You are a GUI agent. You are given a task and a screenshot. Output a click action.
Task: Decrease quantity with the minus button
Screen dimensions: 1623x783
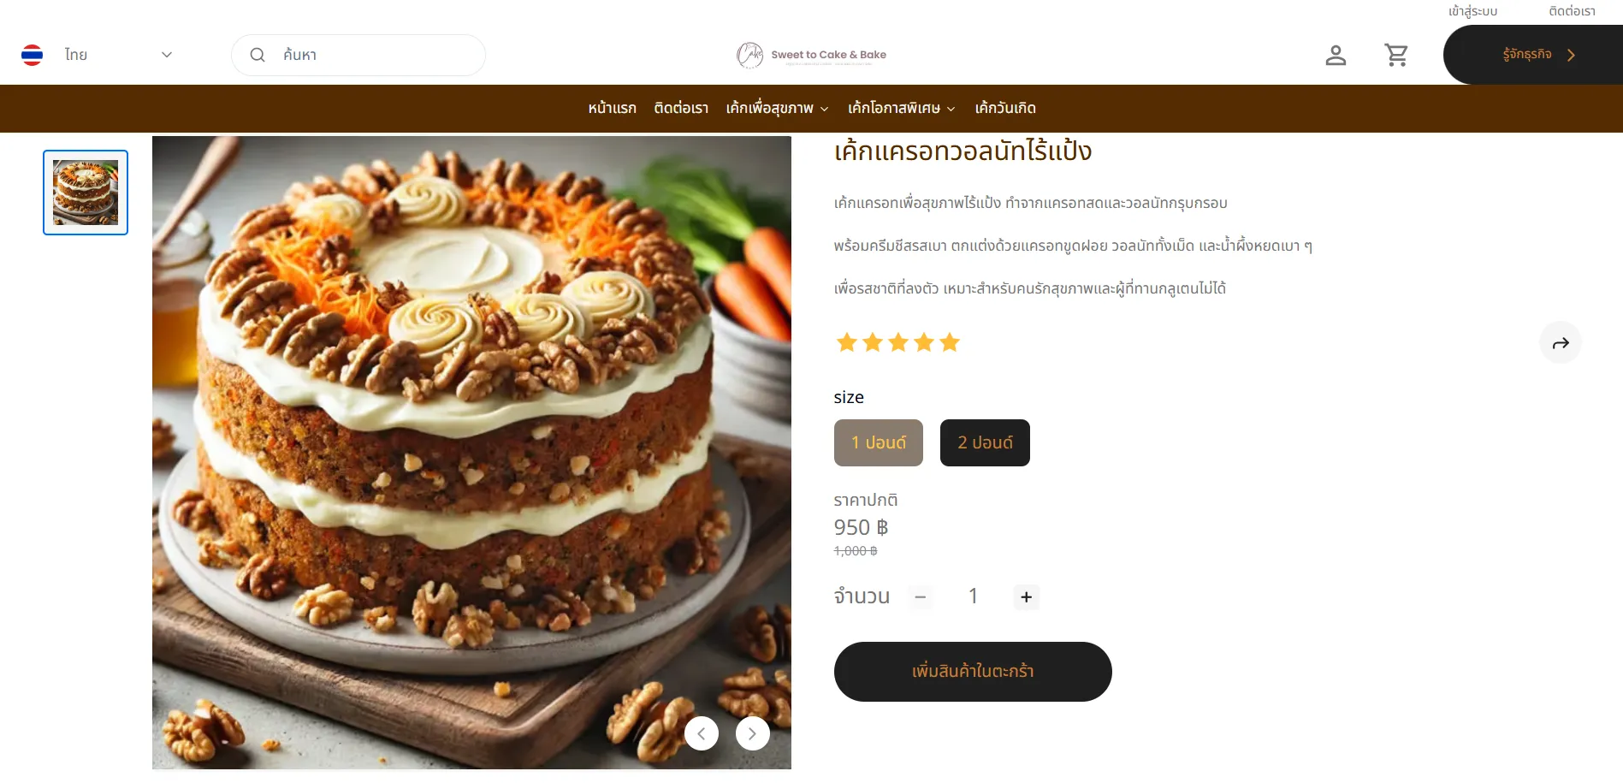(x=921, y=597)
